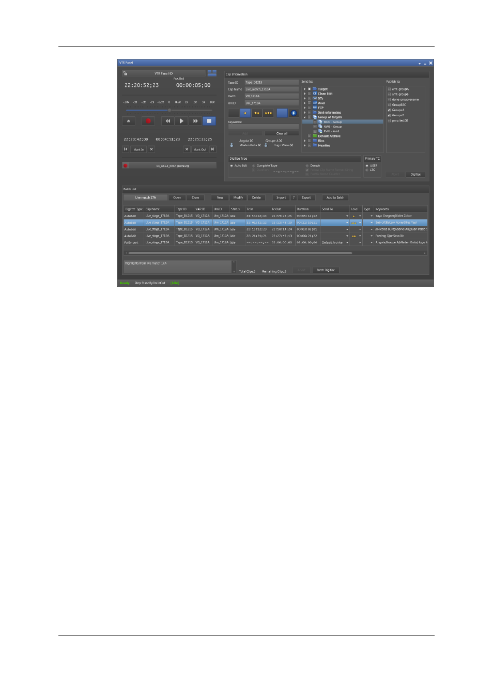Expand the Clean Edit tree node
Image resolution: width=493 pixels, height=697 pixels.
305,94
